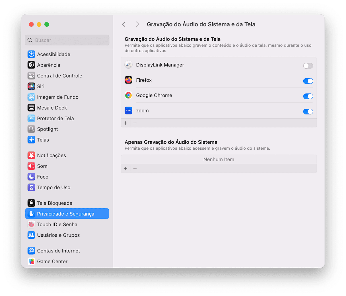Open Imagem de Fundo icon

click(x=31, y=97)
